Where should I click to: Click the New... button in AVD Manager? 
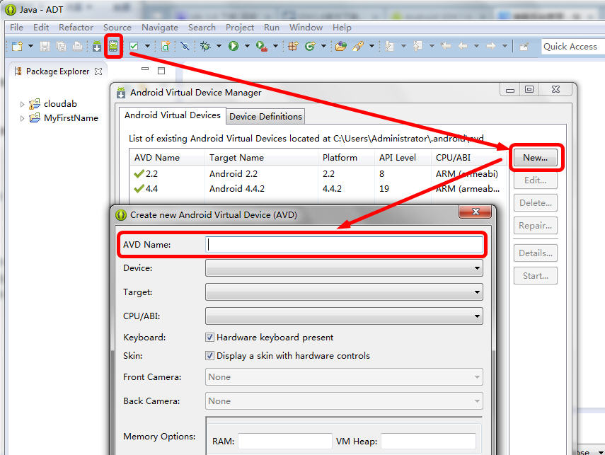point(535,158)
